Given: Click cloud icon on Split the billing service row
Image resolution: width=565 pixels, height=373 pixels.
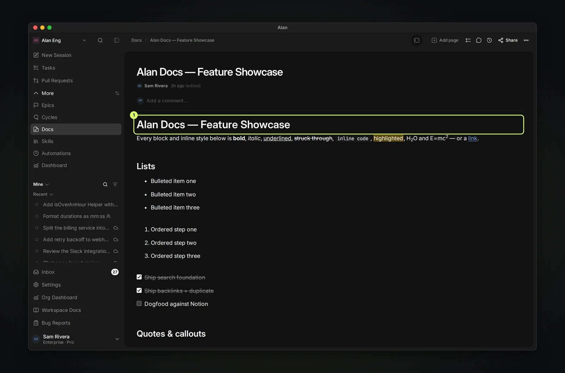Looking at the screenshot, I should (x=116, y=228).
